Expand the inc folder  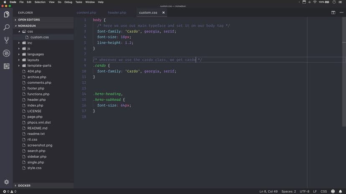pos(29,43)
